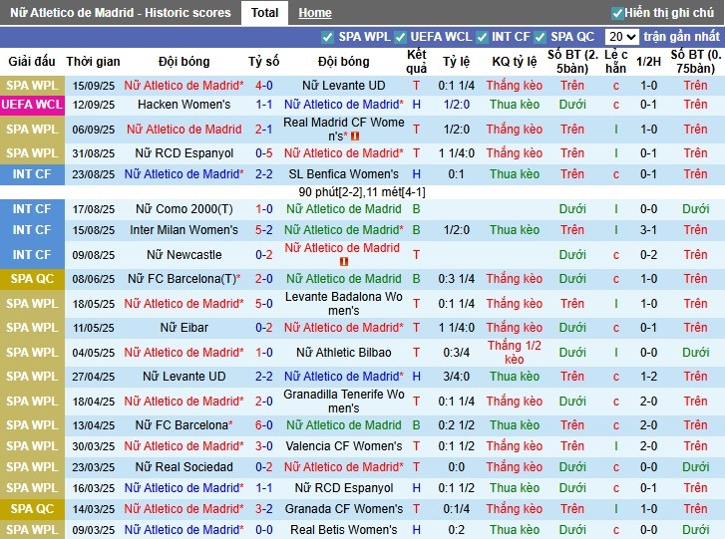Click the Tỷ số column header
The width and height of the screenshot is (725, 539).
(263, 62)
